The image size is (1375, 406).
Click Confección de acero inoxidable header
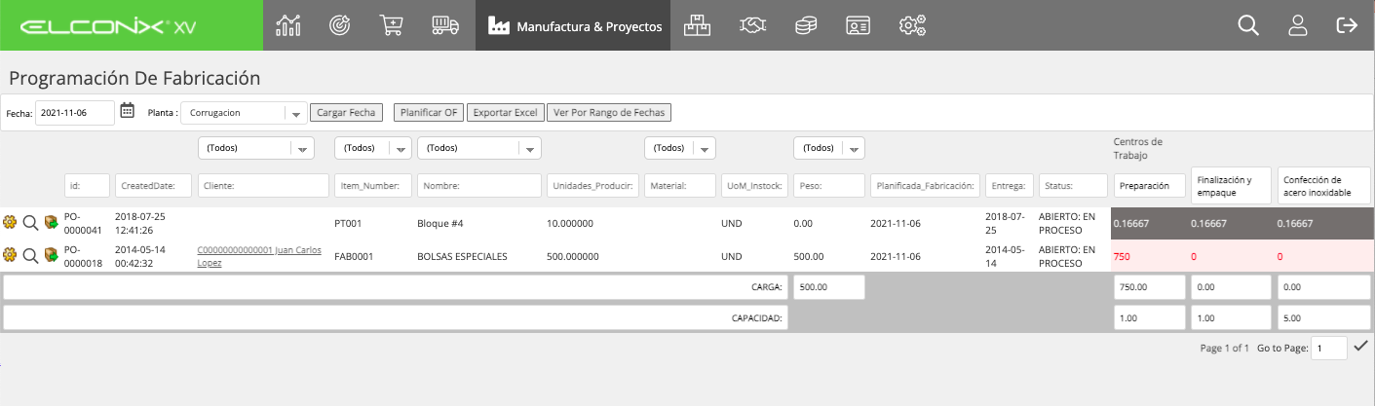click(x=1323, y=185)
